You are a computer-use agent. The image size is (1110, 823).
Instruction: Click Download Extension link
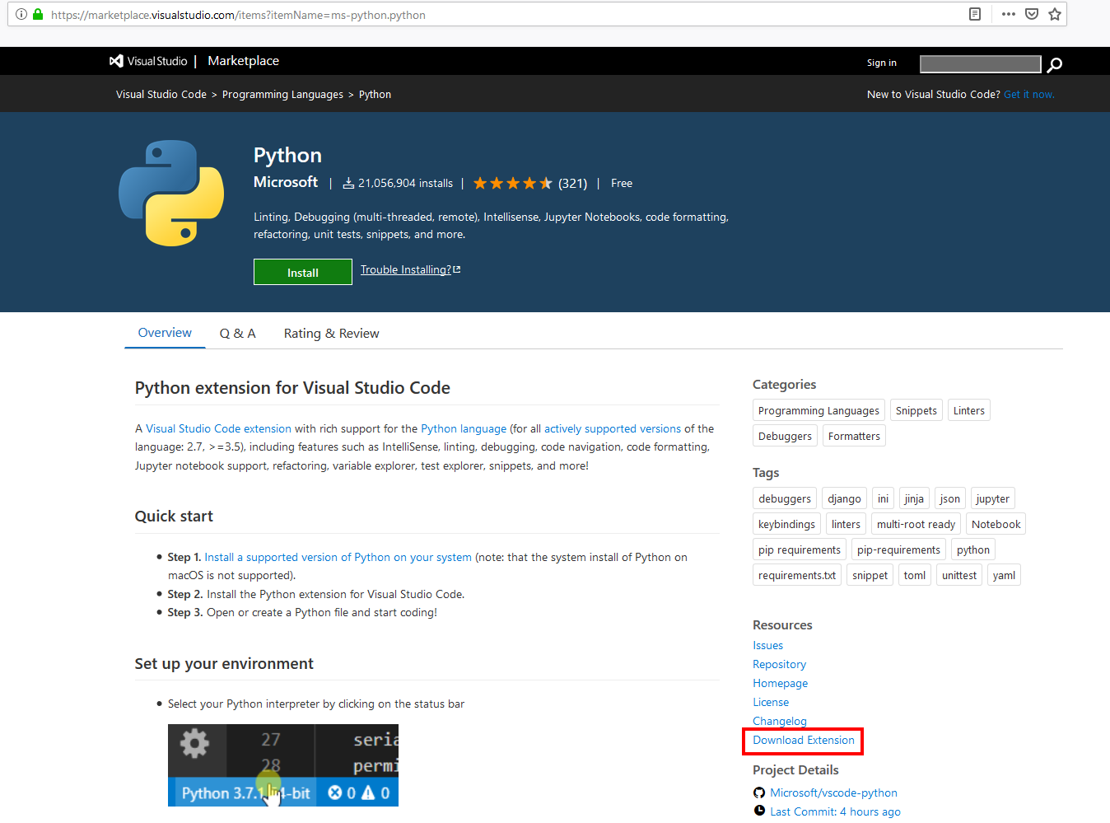tap(804, 740)
